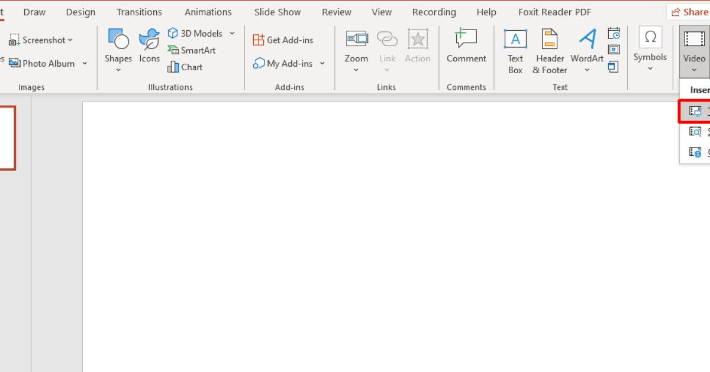Select the Online Videos menu option
Screen dimensions: 710x372
(695, 152)
